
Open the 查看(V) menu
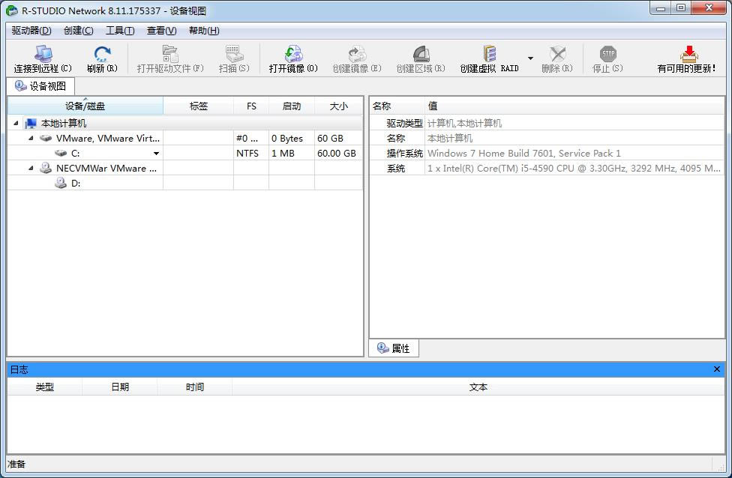pos(161,31)
